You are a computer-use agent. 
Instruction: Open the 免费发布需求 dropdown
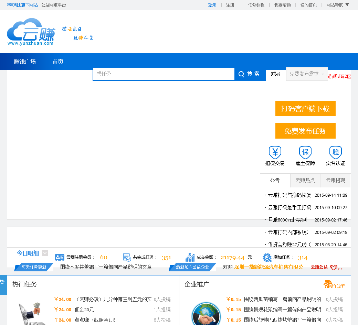(x=307, y=74)
